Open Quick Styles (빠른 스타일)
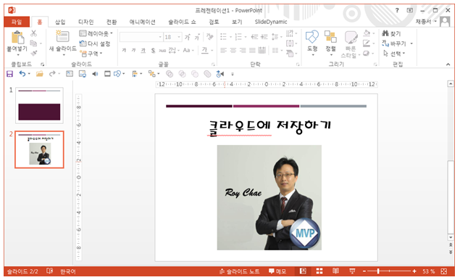The image size is (460, 280). click(351, 44)
